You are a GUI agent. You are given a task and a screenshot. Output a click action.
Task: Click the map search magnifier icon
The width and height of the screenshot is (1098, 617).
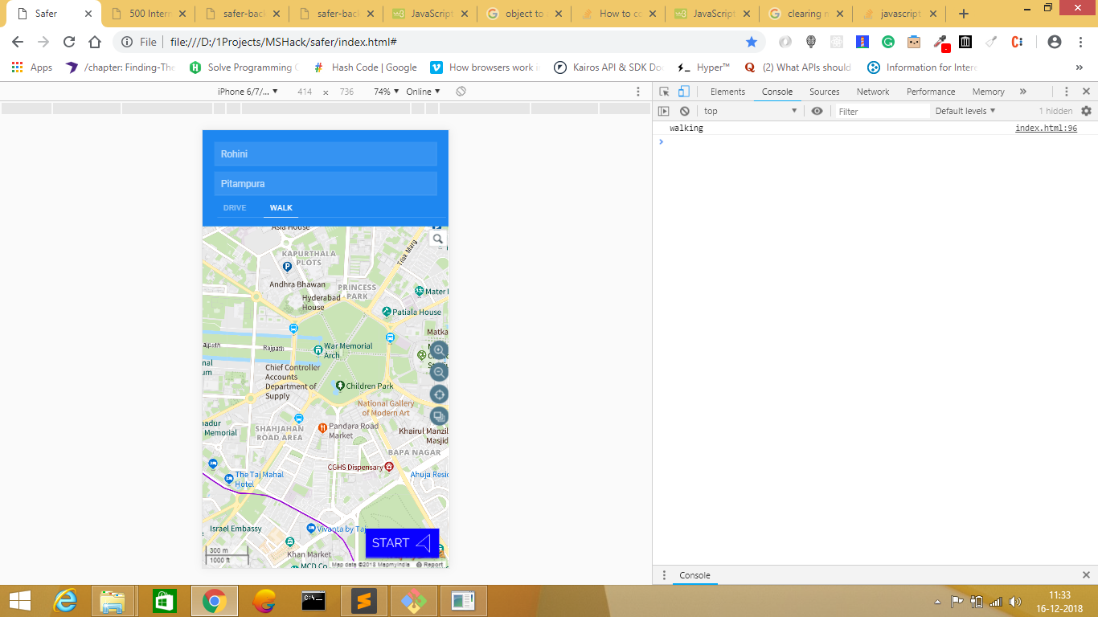pyautogui.click(x=438, y=239)
